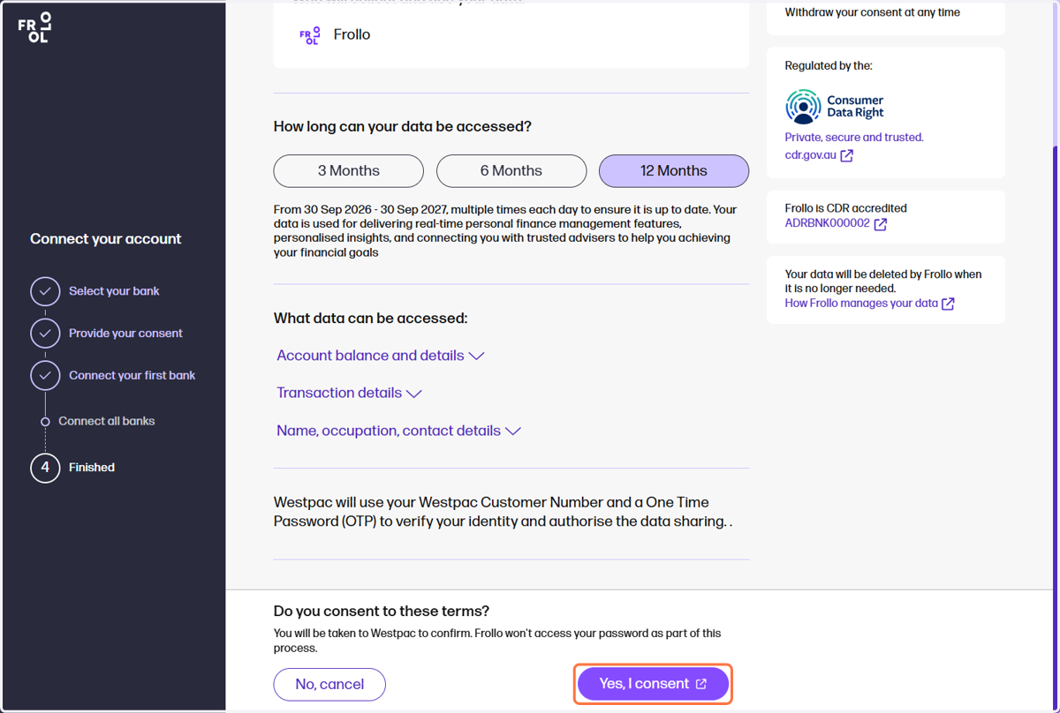Click the You will be taken to Westpac notice
Image resolution: width=1060 pixels, height=713 pixels.
click(x=497, y=641)
